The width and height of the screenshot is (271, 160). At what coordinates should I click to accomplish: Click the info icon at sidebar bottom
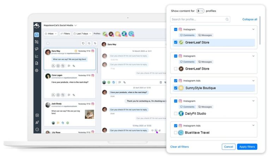tap(37, 129)
